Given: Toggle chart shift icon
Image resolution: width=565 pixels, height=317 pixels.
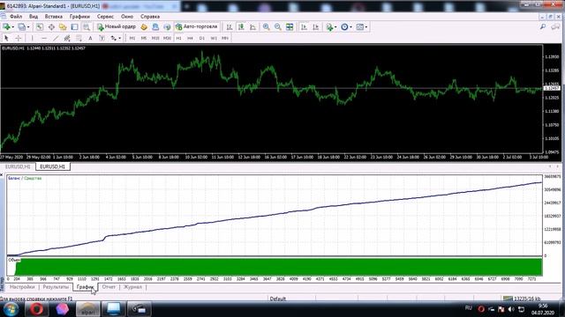Looking at the screenshot, I should (316, 27).
